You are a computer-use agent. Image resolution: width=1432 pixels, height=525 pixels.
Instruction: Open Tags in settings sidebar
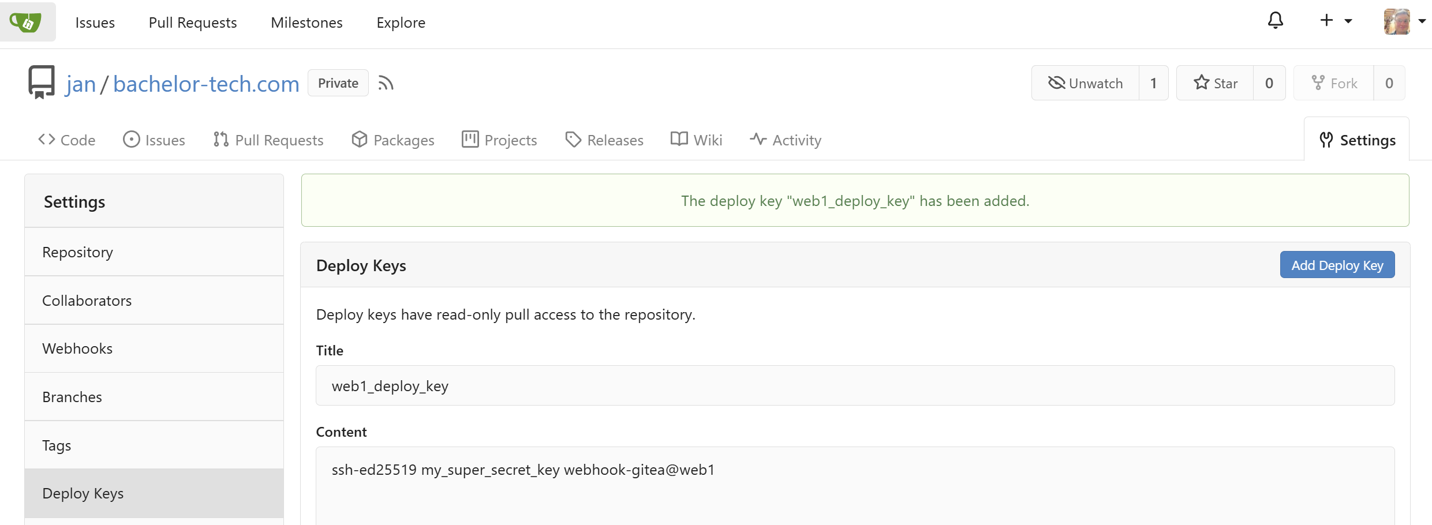point(154,445)
